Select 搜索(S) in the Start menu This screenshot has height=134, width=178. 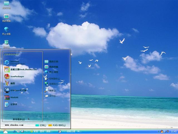(x=51, y=90)
